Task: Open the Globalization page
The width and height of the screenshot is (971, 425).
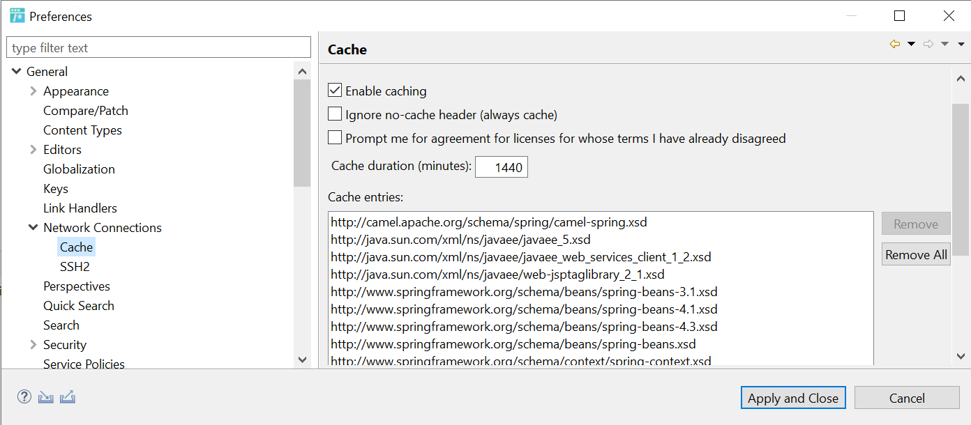Action: click(79, 169)
